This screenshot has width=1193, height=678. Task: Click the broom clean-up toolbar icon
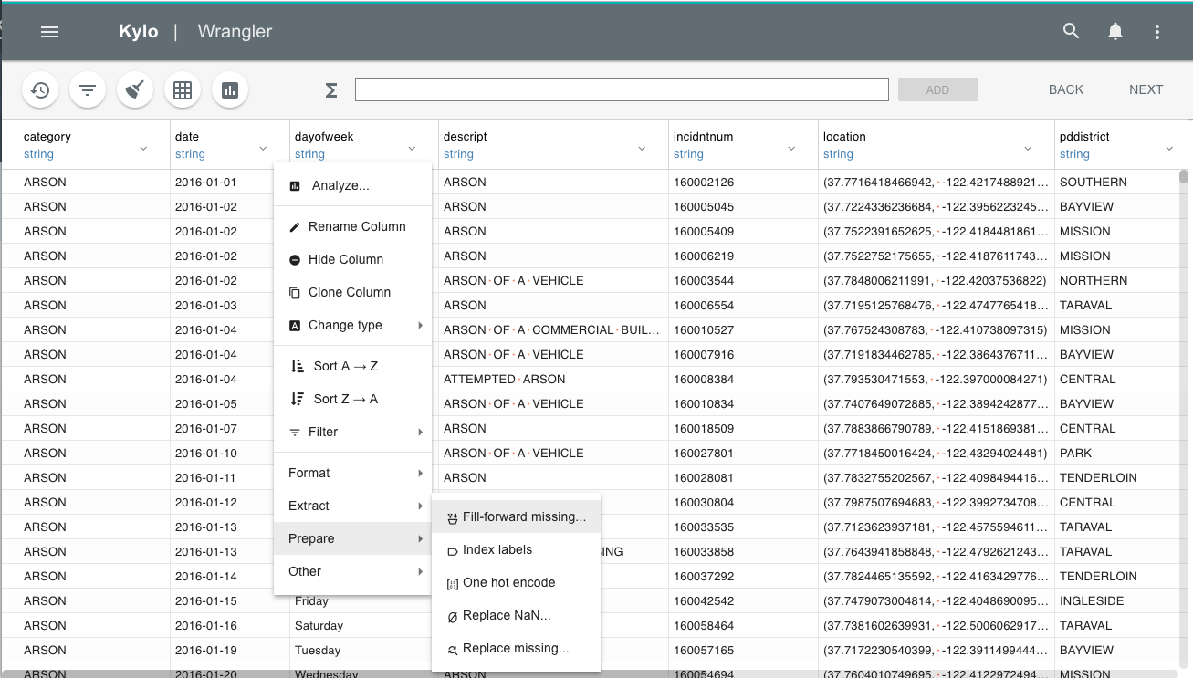click(135, 89)
